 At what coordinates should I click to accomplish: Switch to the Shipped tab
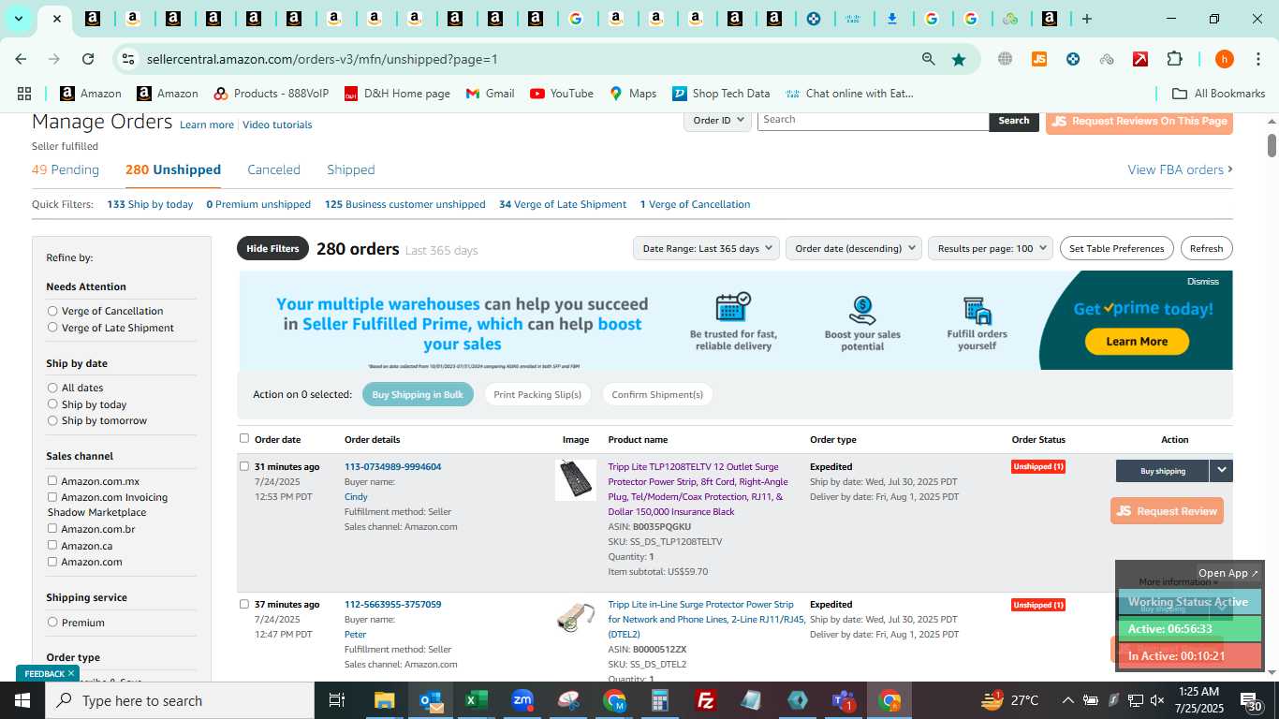coord(351,169)
